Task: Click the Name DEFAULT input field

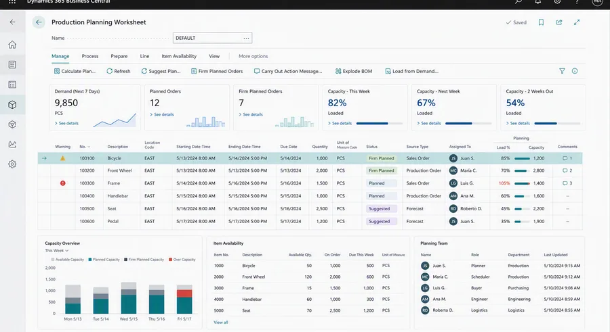Action: pyautogui.click(x=212, y=38)
